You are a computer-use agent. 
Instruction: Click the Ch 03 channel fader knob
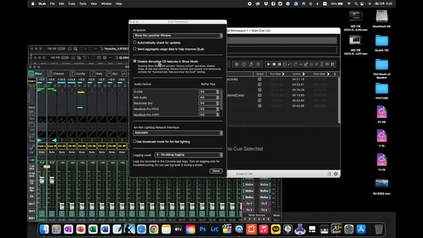pos(61,206)
